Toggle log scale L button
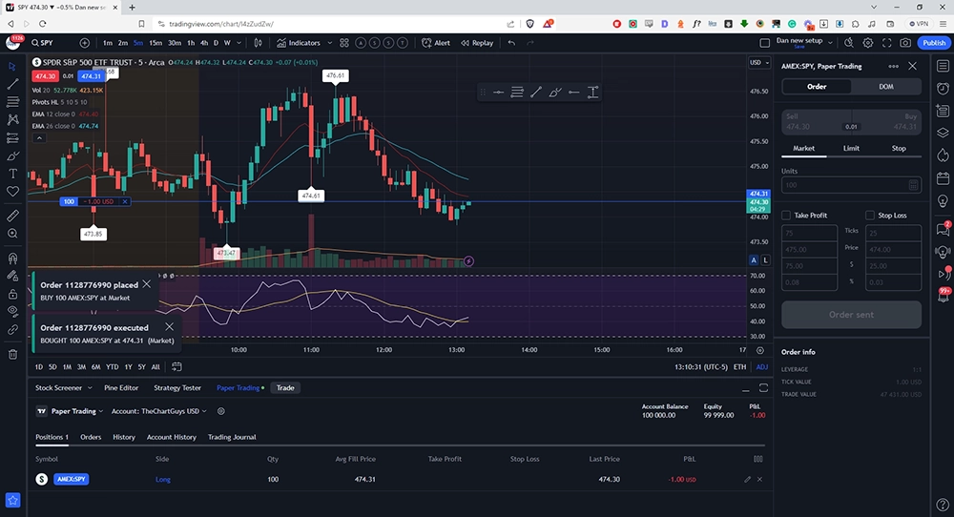Viewport: 954px width, 517px height. click(765, 259)
